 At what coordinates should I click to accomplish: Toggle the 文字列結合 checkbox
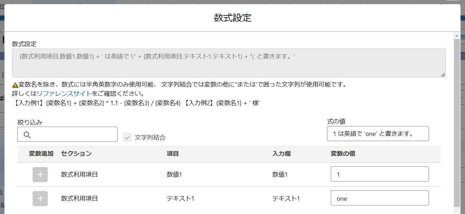[127, 137]
